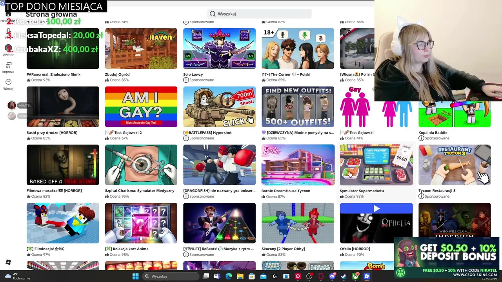
Task: Click the Symulator Supermarketu title link
Action: pos(362,191)
